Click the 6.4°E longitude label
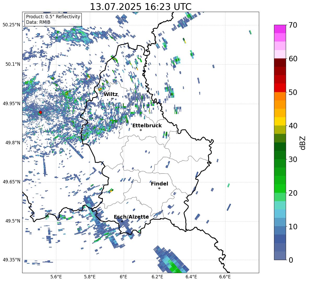 pos(191,277)
